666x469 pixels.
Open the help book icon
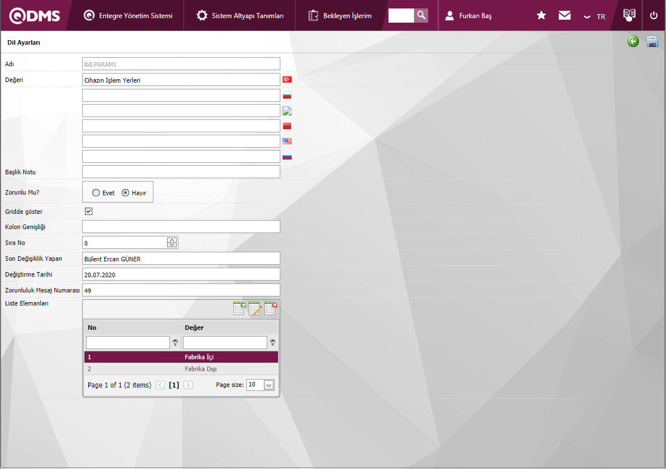(x=629, y=15)
